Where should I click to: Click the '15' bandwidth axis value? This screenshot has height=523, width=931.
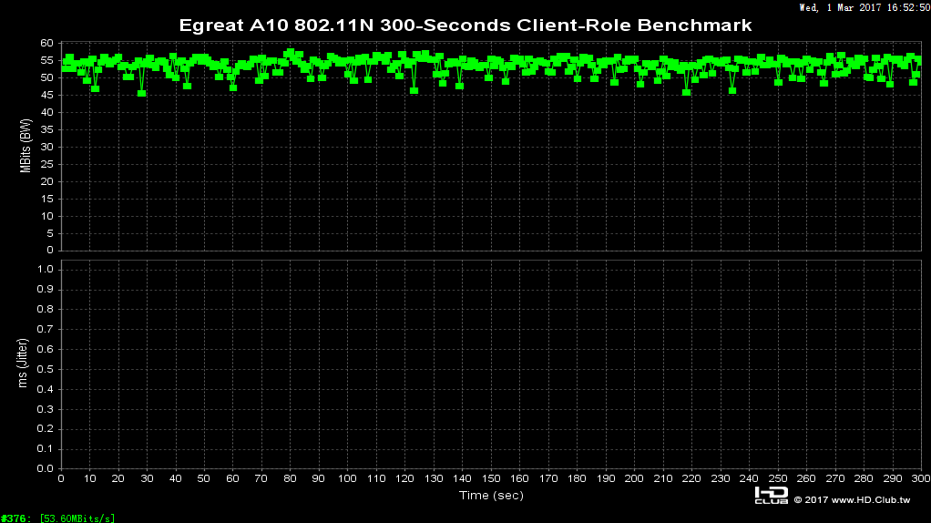(46, 199)
